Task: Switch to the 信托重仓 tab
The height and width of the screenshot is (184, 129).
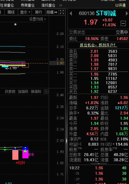Action: coord(48,5)
